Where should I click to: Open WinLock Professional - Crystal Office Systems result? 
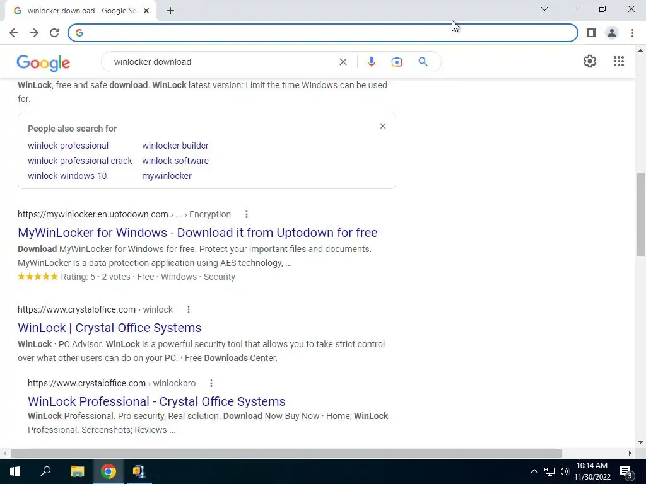click(156, 401)
